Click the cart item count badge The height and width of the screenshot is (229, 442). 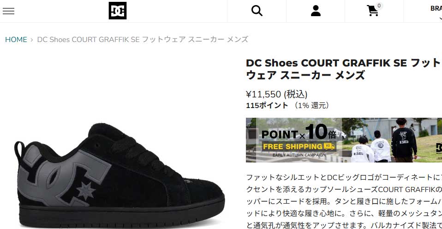pos(379,6)
